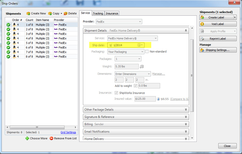
Task: Click the weigh scale icon beside Weight
Action: coord(142,66)
